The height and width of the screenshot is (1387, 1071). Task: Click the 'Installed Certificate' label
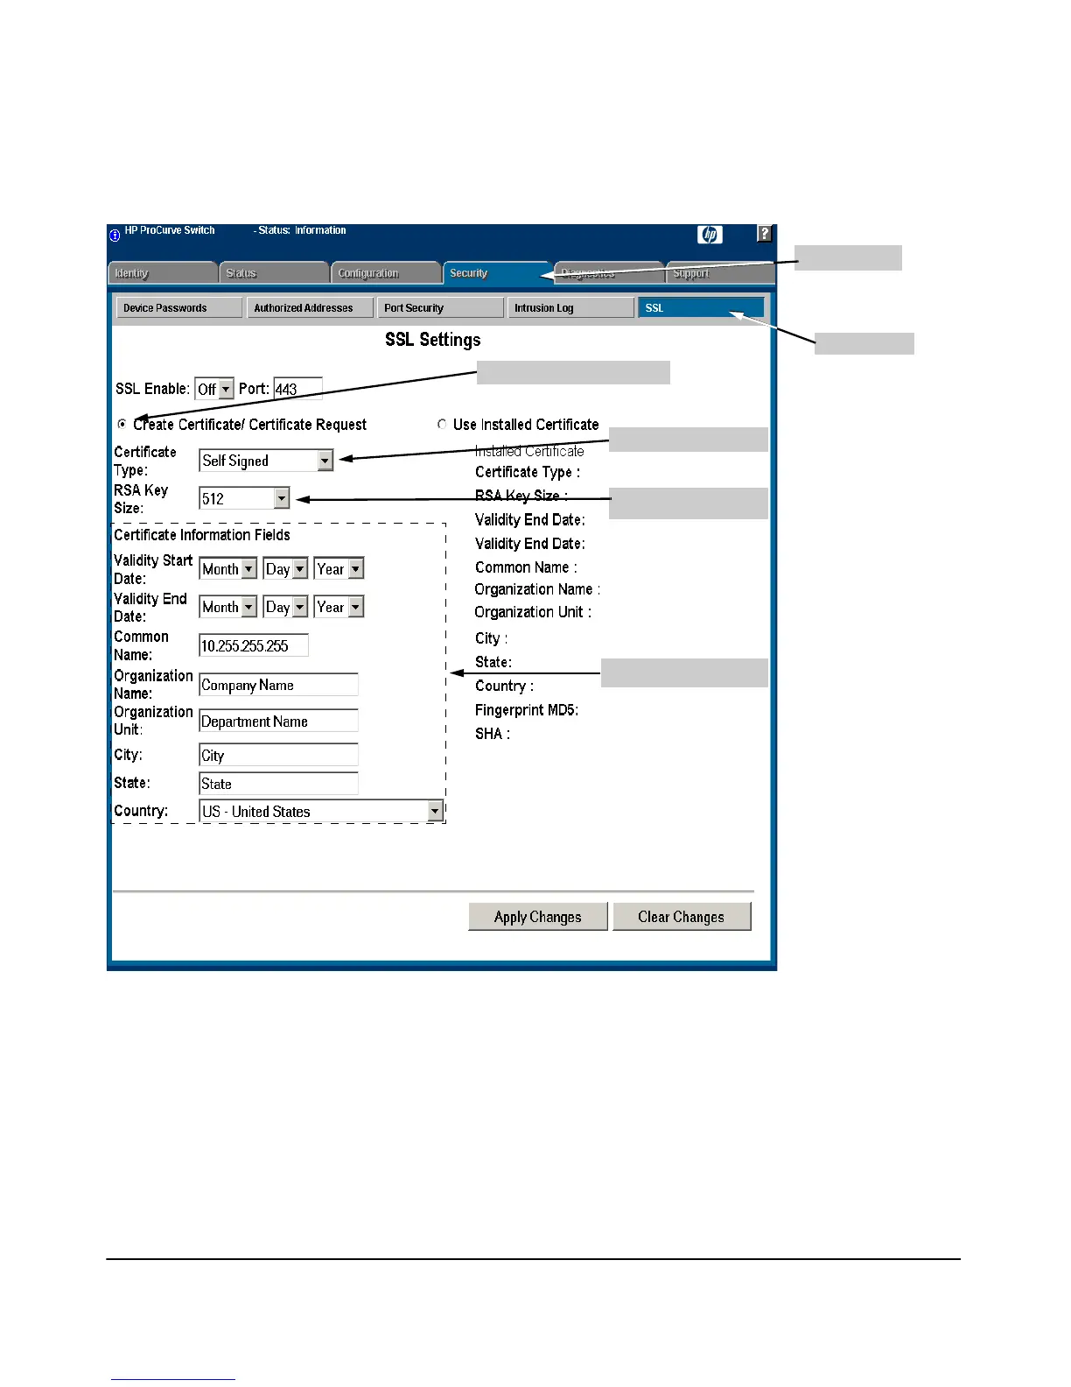(x=529, y=451)
